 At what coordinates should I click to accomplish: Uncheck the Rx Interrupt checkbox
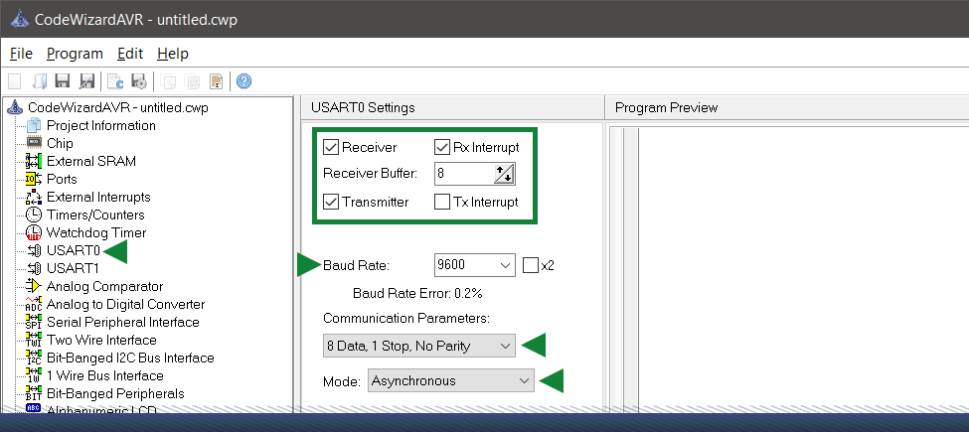pyautogui.click(x=442, y=148)
